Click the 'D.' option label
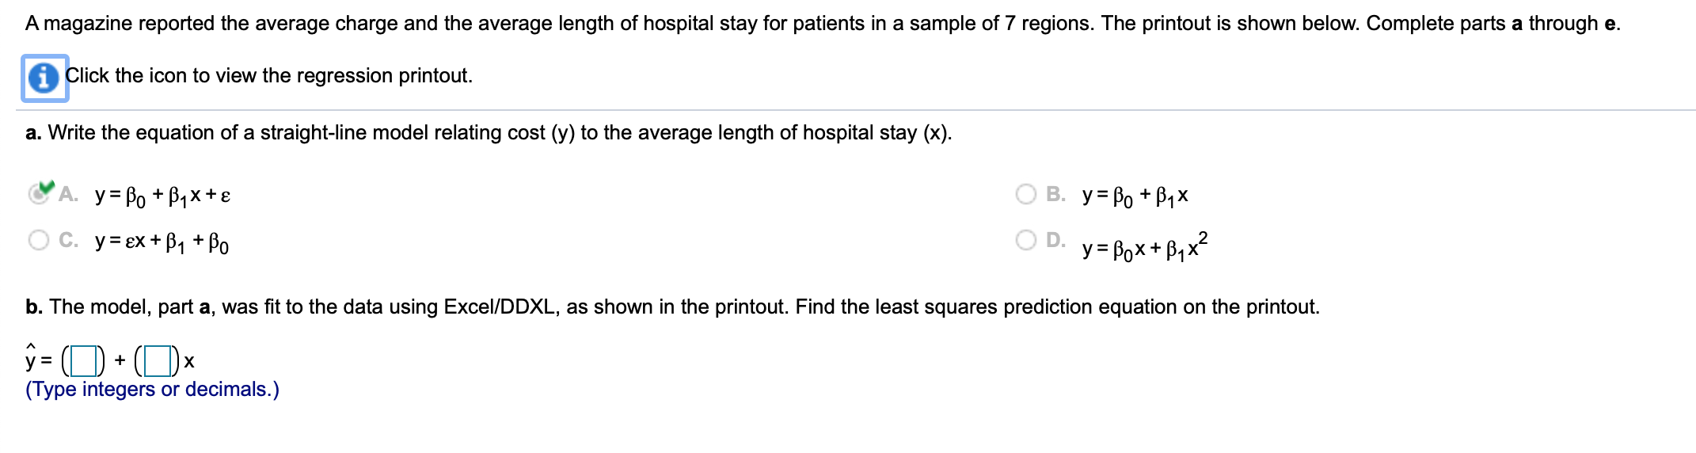This screenshot has width=1696, height=453. (1055, 240)
